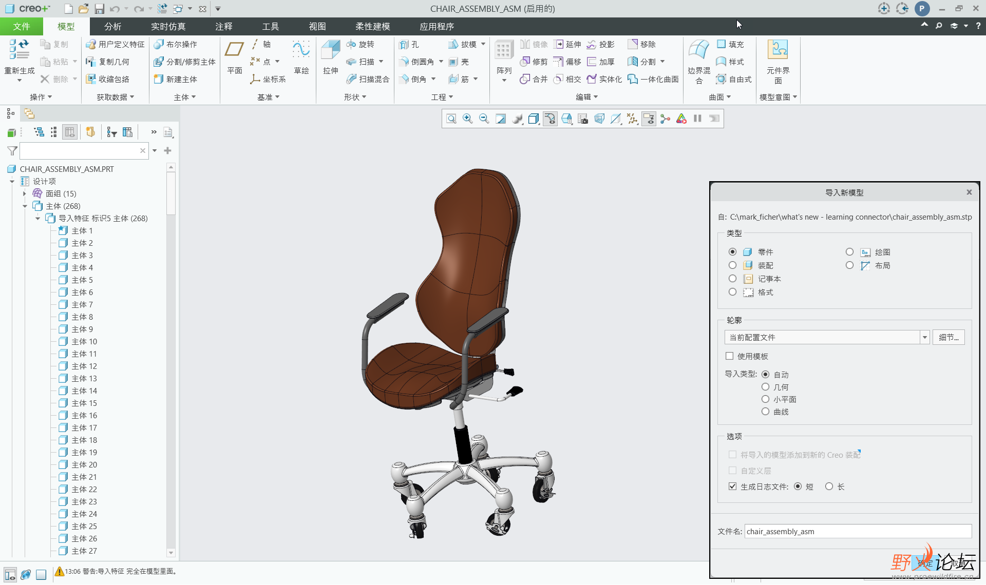Screen dimensions: 986x585
Task: Click the Open folder icon in title bar
Action: point(84,9)
